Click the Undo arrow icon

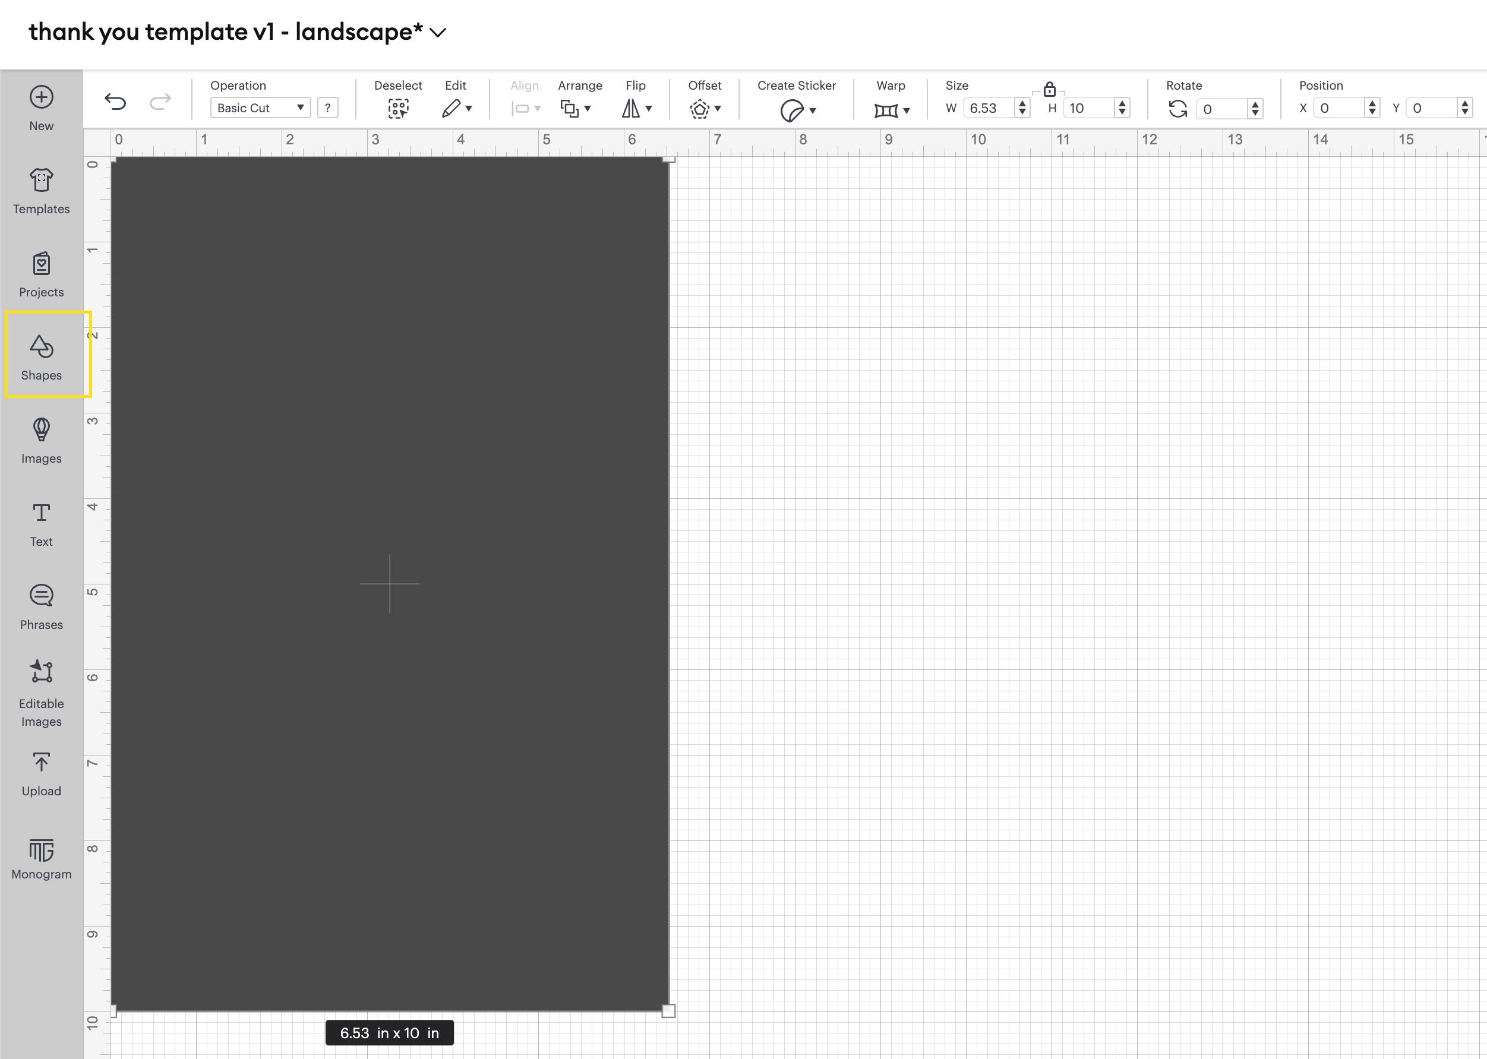tap(115, 102)
